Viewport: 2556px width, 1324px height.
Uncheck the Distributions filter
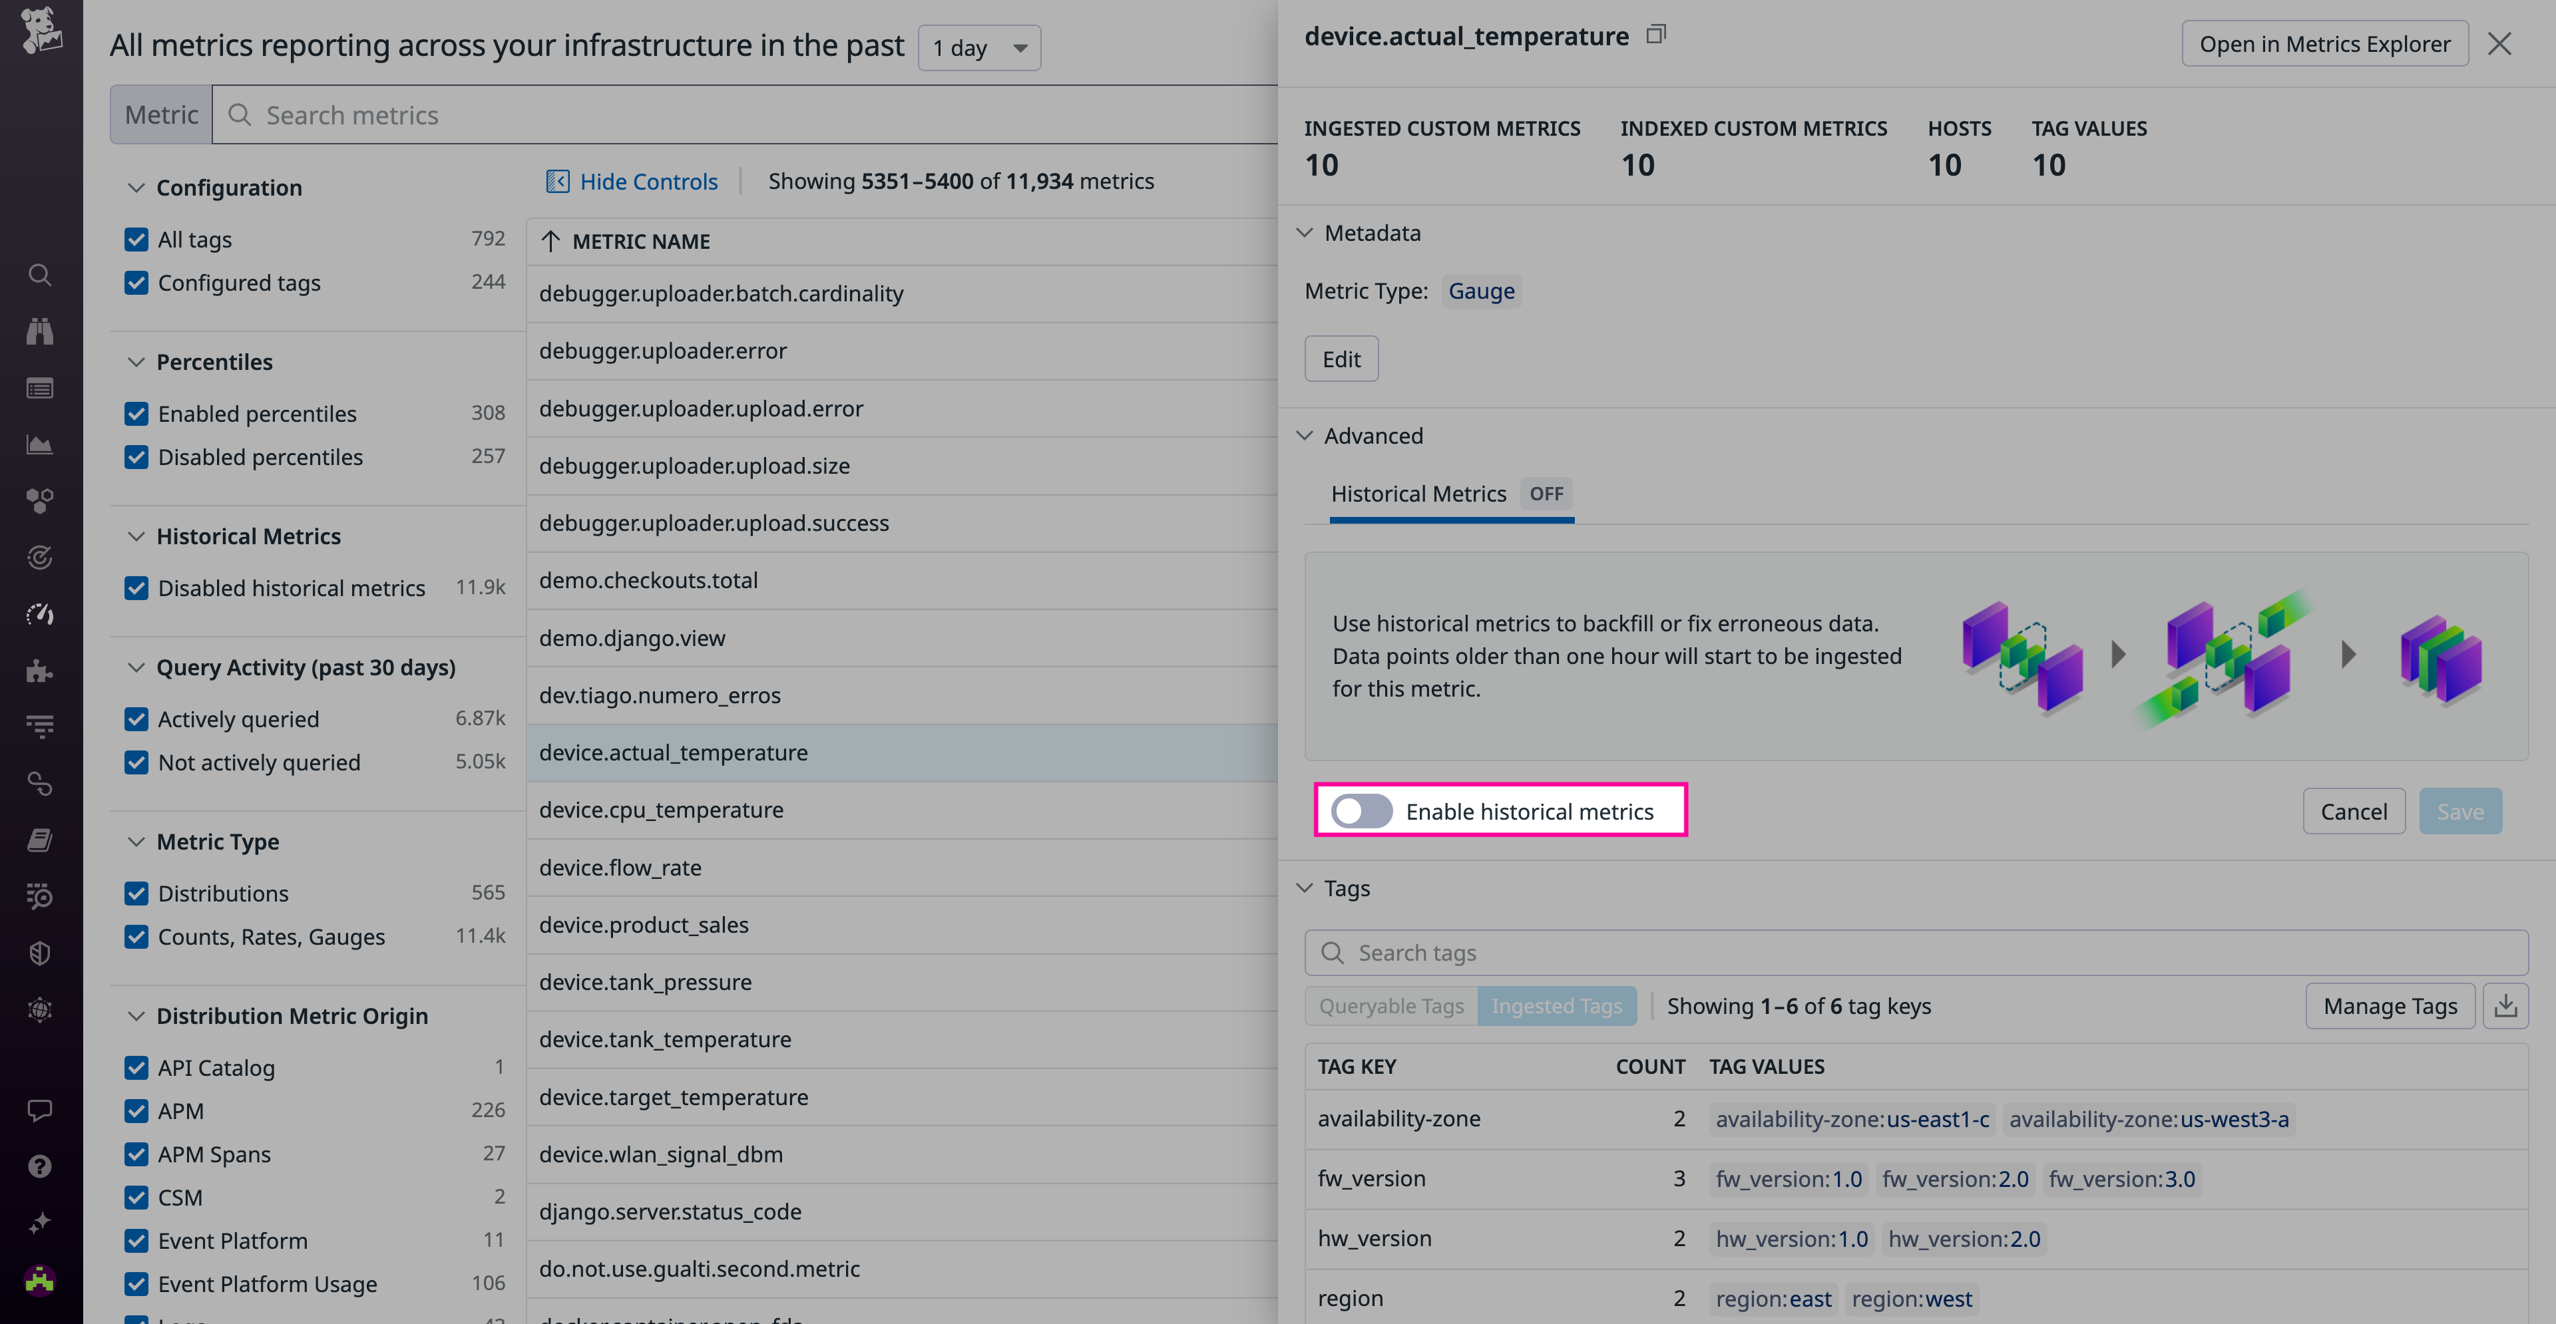136,893
